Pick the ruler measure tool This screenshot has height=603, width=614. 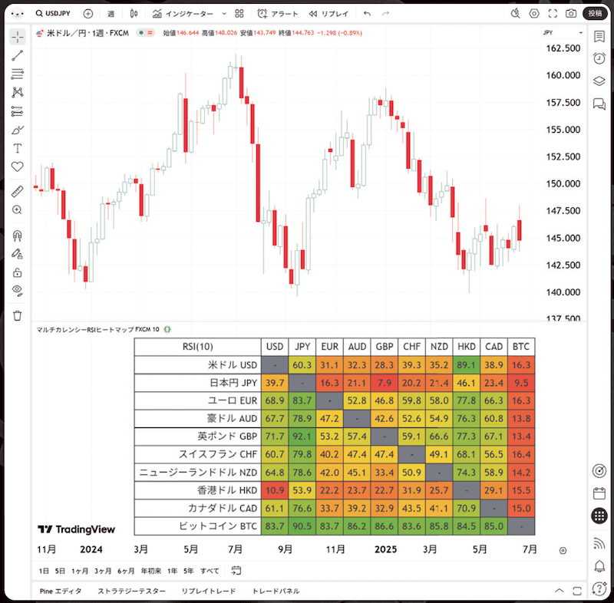(x=18, y=191)
